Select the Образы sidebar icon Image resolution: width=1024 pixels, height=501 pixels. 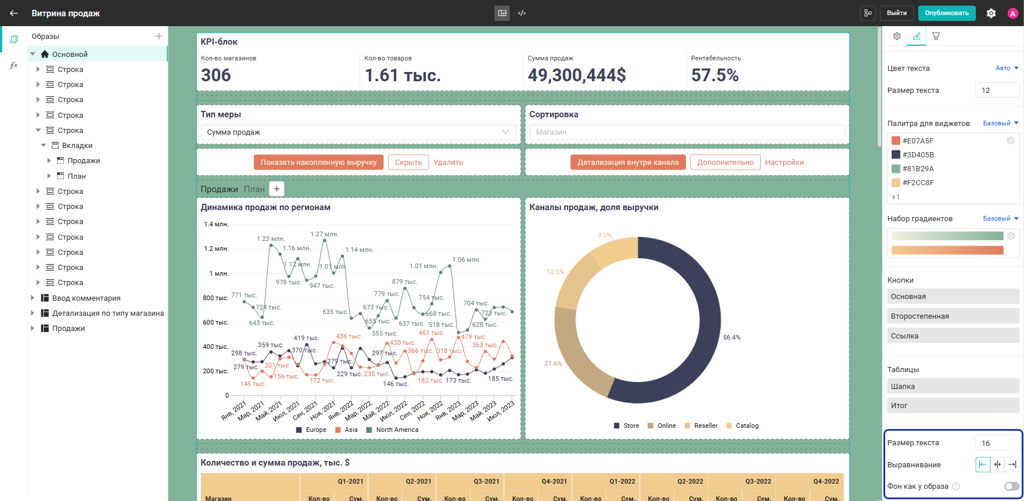coord(14,39)
